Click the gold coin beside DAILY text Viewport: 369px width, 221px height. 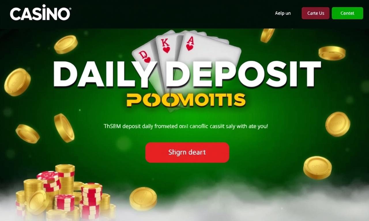[x=17, y=82]
